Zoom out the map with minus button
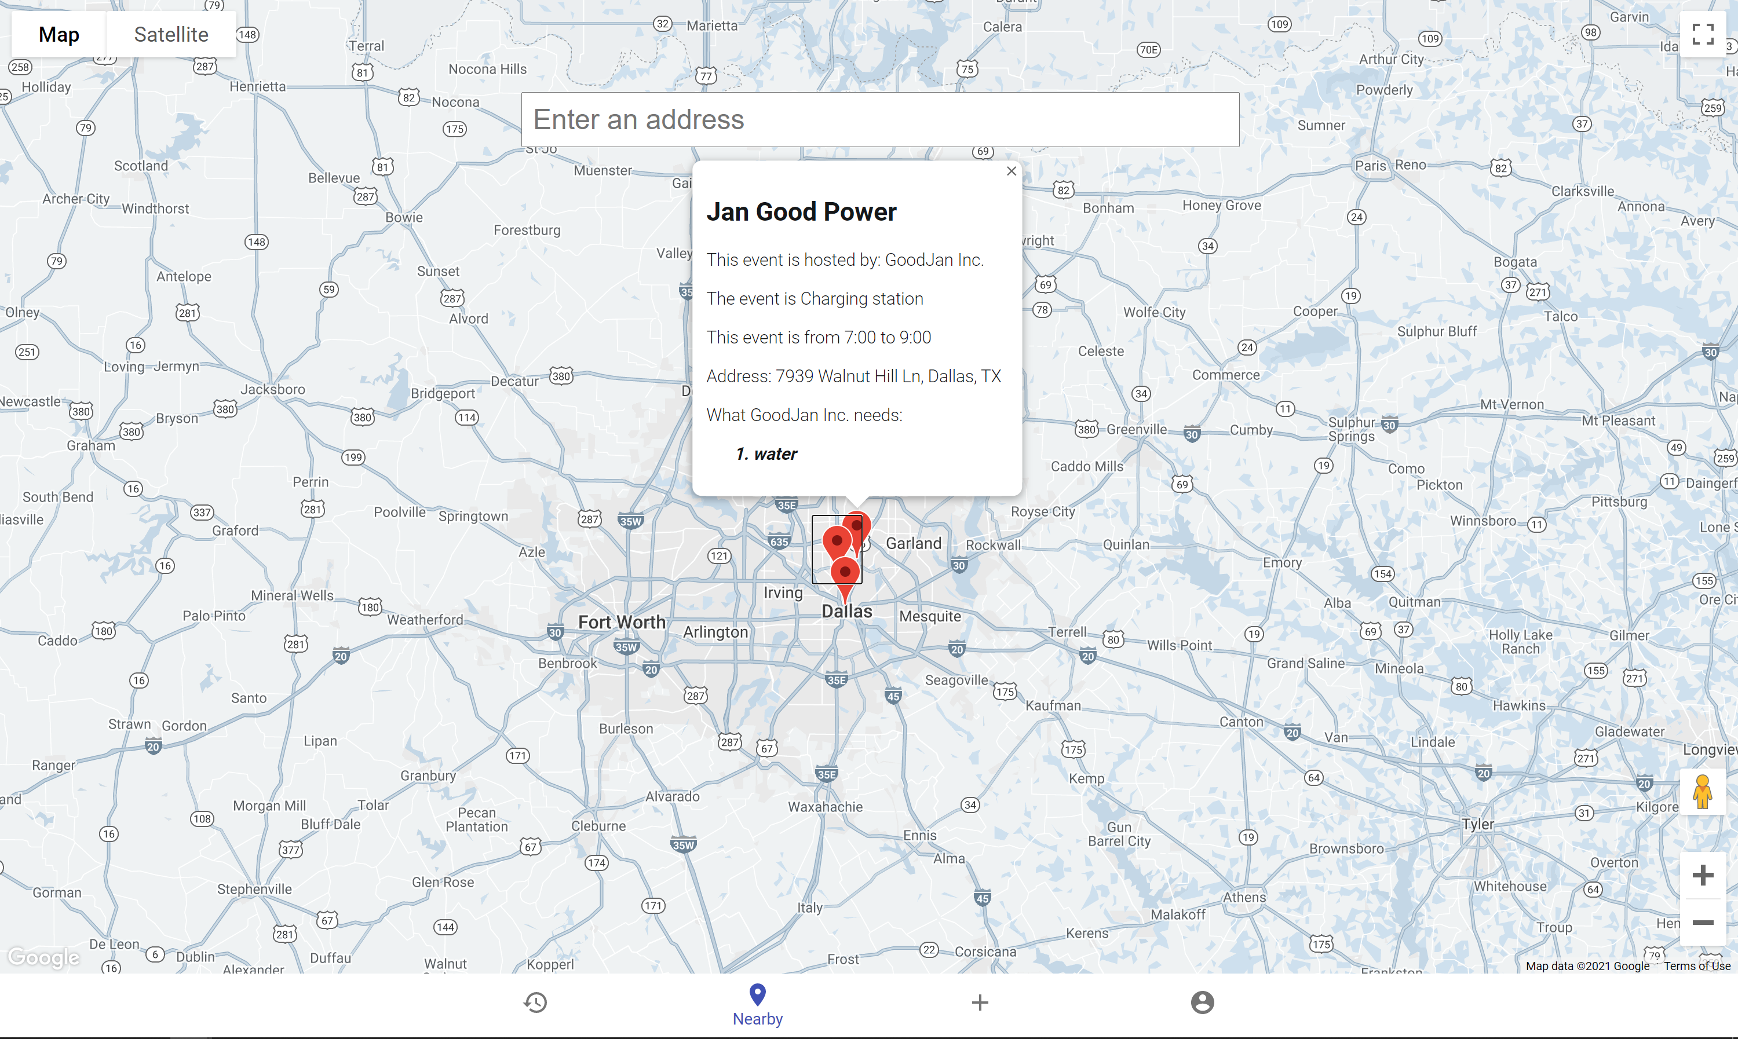Viewport: 1738px width, 1039px height. tap(1702, 922)
